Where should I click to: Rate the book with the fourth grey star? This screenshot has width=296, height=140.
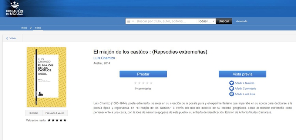pos(147,83)
